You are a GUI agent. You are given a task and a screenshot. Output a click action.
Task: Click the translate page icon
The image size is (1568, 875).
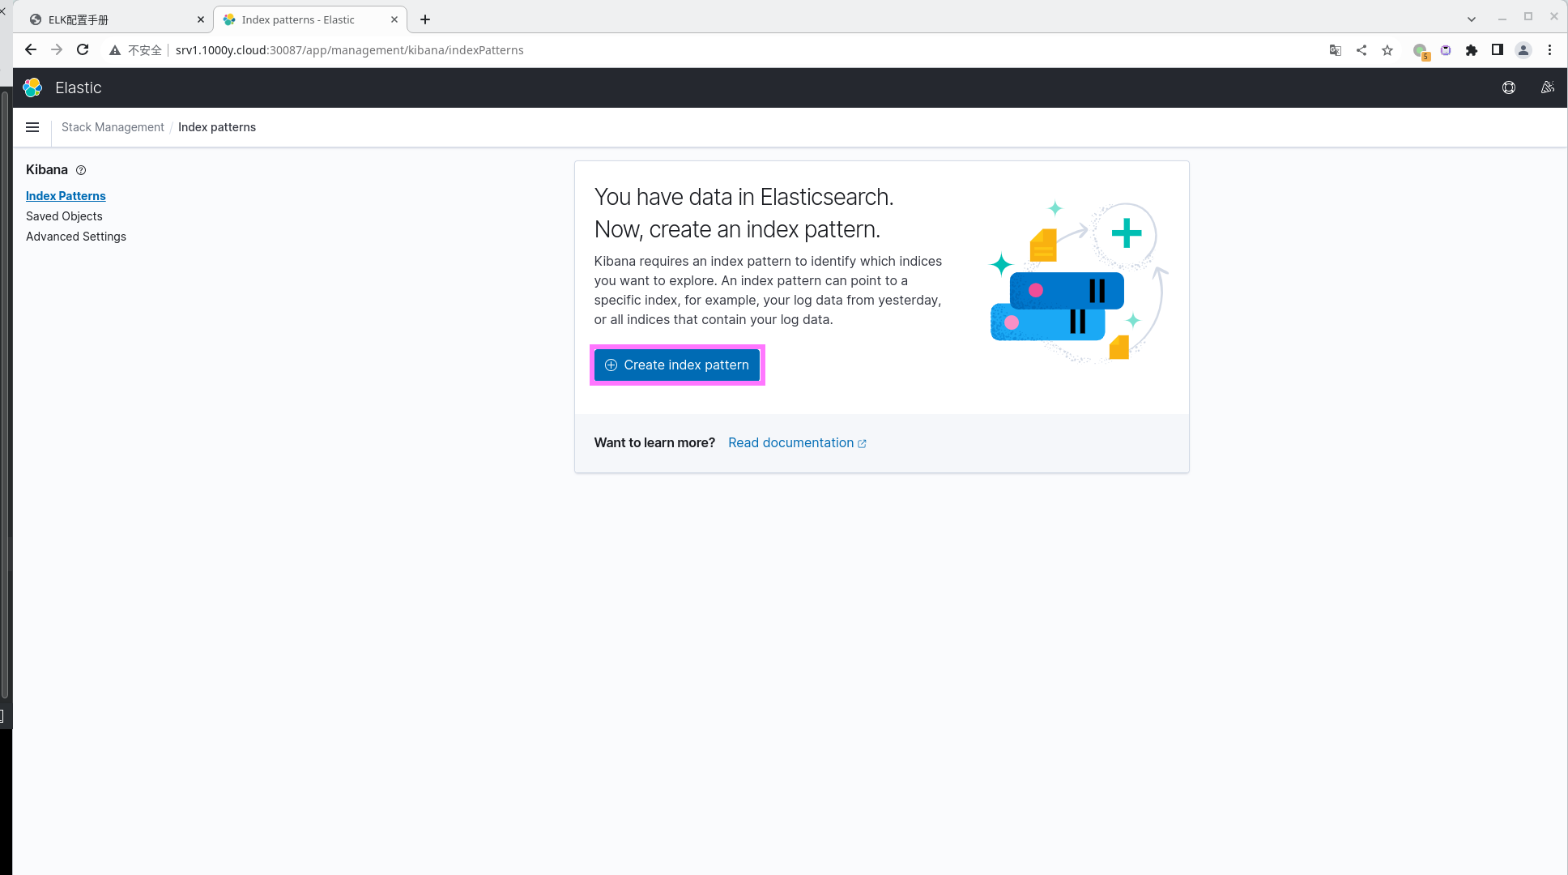coord(1336,50)
